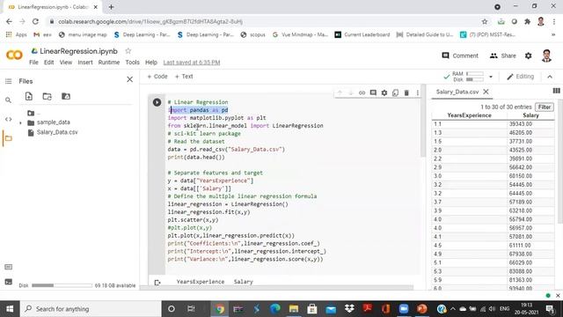Screen dimensions: 563x317
Task: Move cell up arrow in cell toolbar
Action: (340, 92)
